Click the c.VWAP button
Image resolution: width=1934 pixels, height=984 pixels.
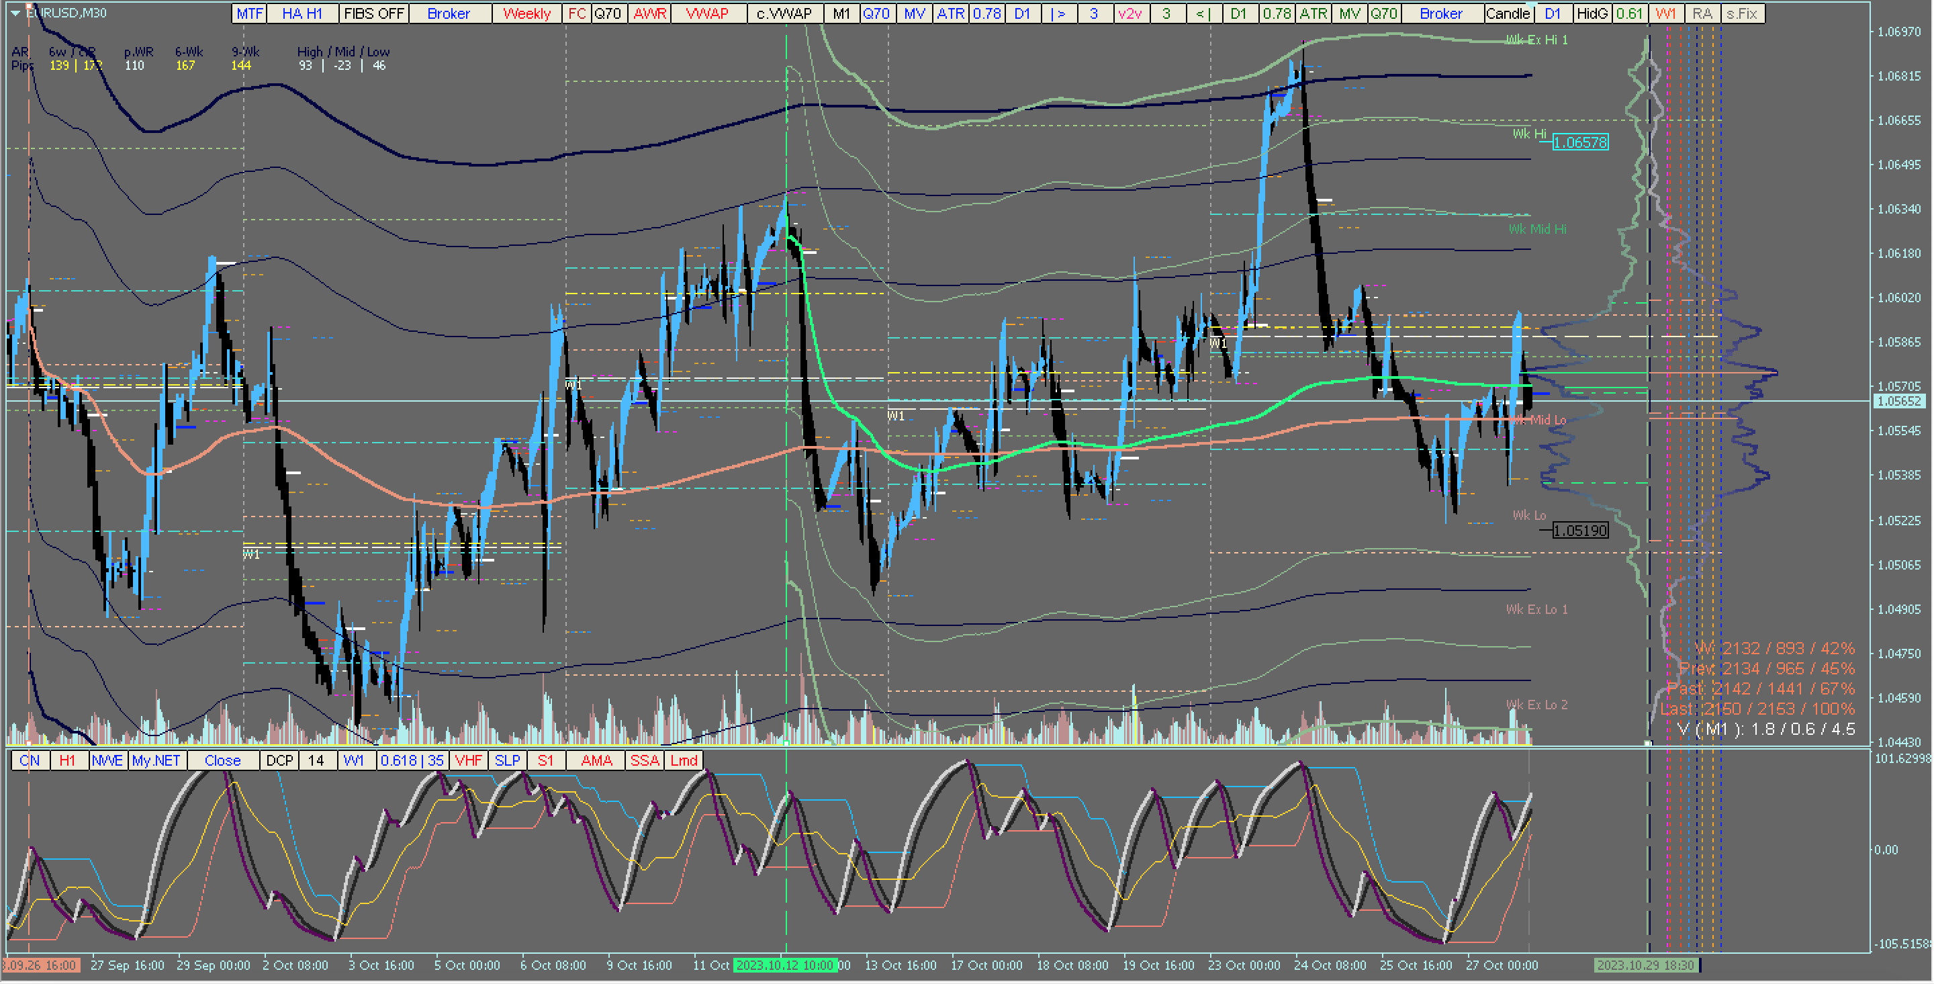(x=784, y=13)
